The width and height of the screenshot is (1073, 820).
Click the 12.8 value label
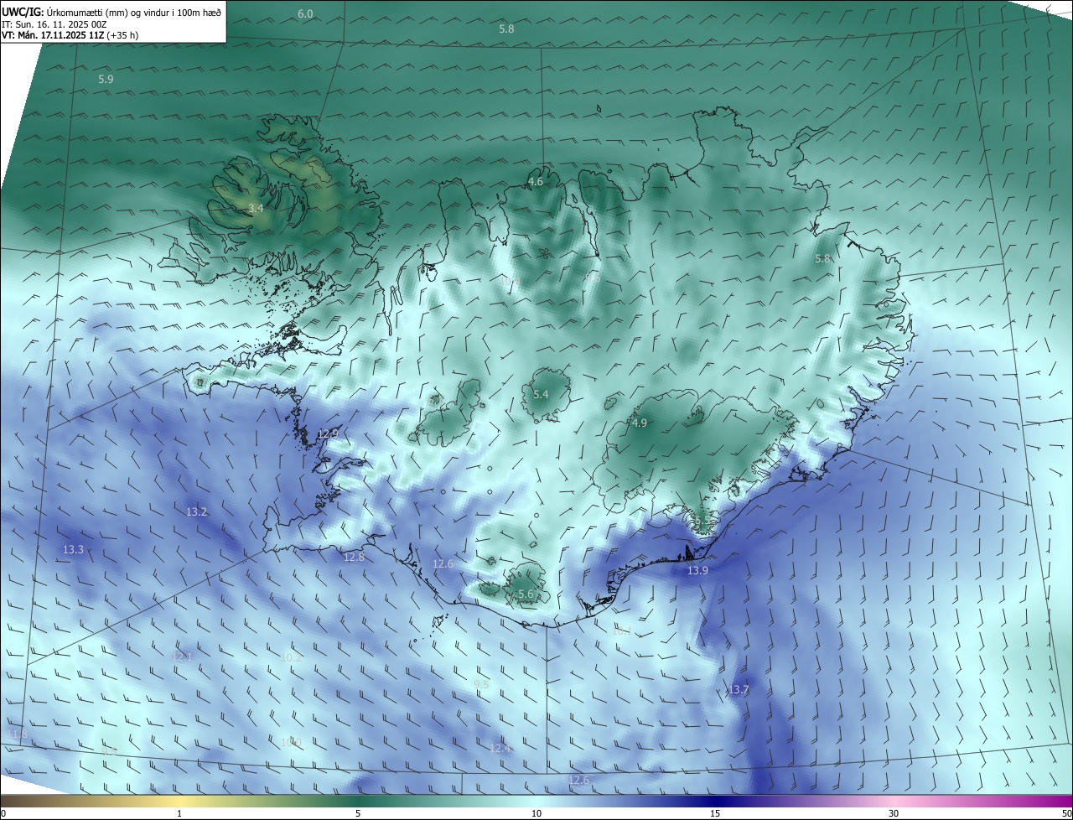pyautogui.click(x=355, y=557)
